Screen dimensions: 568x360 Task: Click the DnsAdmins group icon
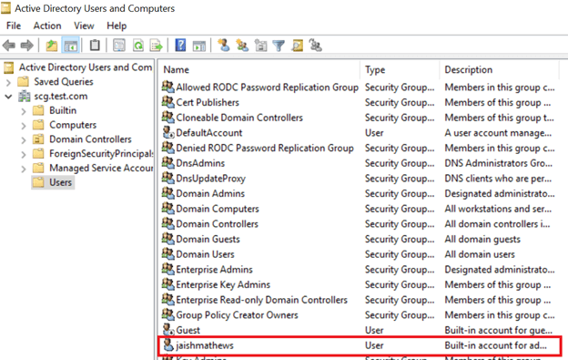pos(168,162)
